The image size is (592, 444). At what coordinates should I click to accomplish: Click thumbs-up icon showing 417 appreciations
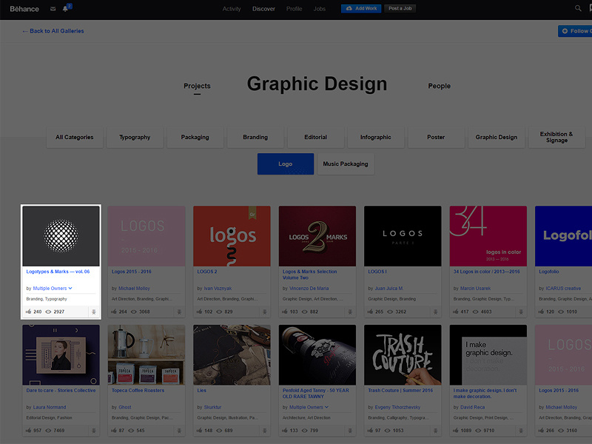click(456, 312)
